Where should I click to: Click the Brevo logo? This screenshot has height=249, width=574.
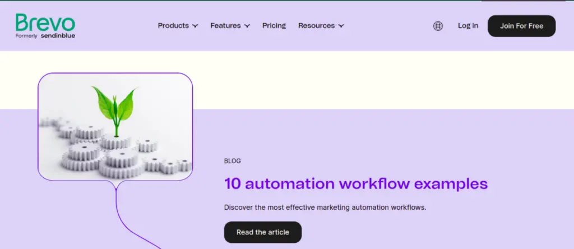(x=45, y=22)
